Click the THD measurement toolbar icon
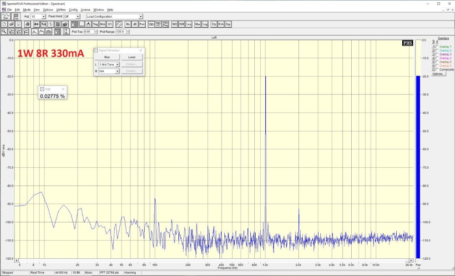This screenshot has width=455, height=276. click(x=151, y=24)
